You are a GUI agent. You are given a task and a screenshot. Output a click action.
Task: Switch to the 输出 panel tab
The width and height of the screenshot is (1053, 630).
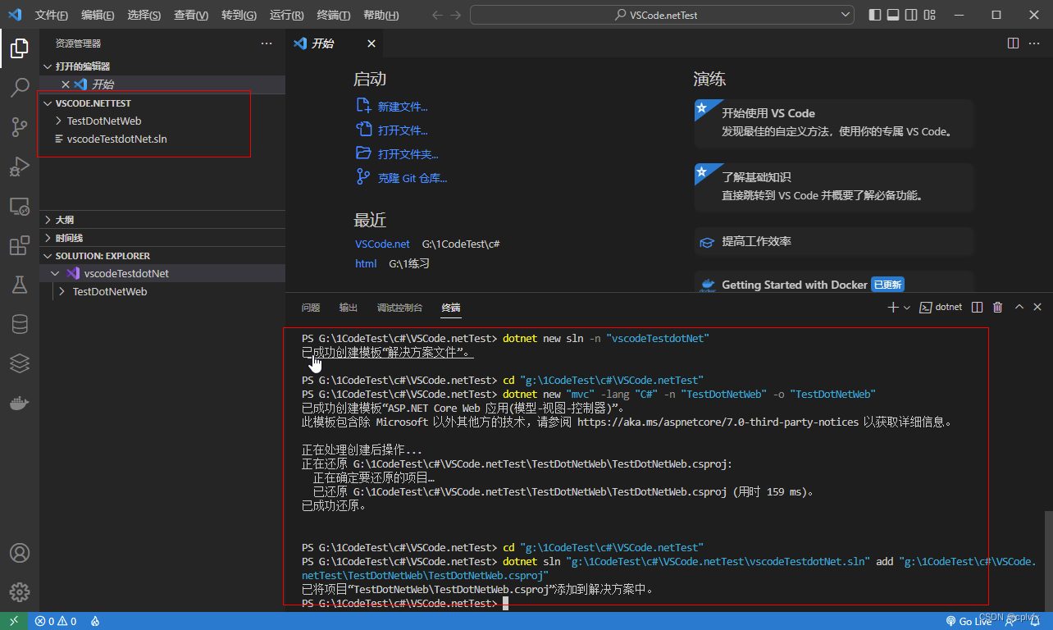349,308
